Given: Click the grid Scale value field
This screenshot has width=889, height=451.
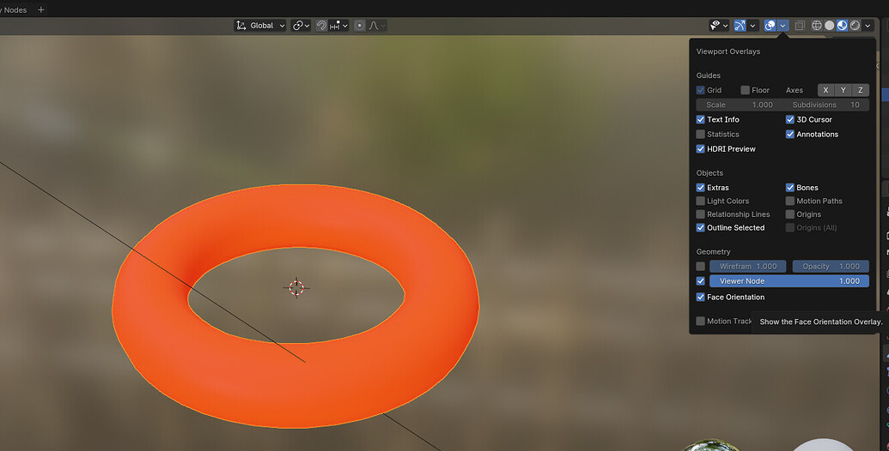Looking at the screenshot, I should coord(740,105).
